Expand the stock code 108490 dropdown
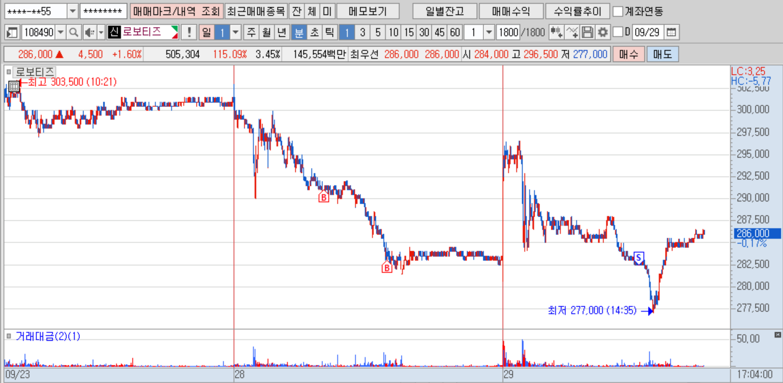 (60, 32)
